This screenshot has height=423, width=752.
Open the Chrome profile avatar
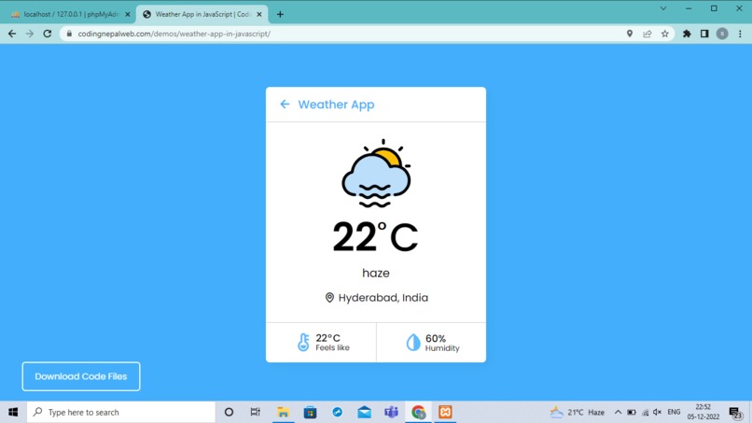pos(722,34)
